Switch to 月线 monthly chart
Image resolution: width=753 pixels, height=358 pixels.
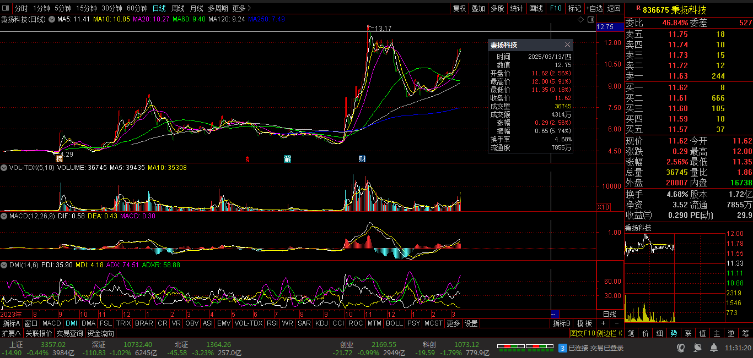(x=197, y=8)
